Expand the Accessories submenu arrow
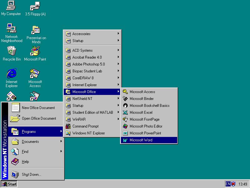 click(118, 34)
